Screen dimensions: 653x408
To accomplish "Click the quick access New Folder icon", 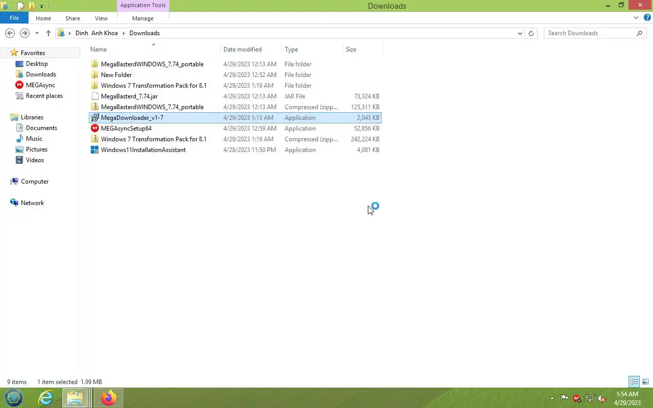I will (x=32, y=6).
